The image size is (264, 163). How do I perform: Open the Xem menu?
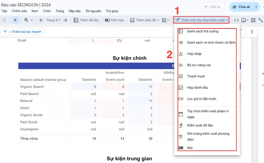(x=35, y=11)
